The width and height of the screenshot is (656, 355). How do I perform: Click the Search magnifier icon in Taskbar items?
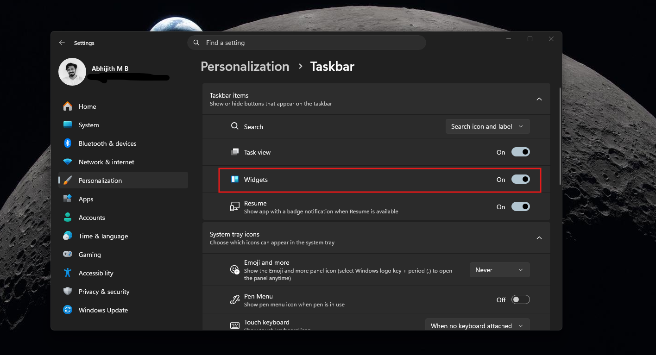(235, 126)
